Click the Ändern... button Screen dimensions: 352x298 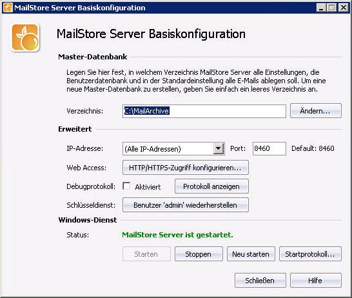coord(316,111)
